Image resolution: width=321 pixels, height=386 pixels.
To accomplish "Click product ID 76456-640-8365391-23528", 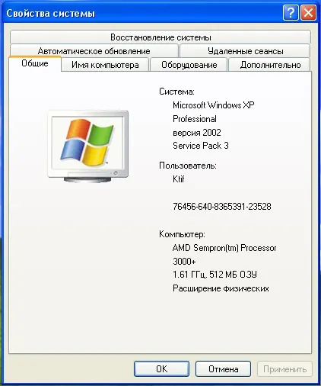I will (222, 206).
